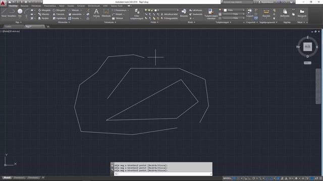Click the FELÜL face on ViewCube
The height and width of the screenshot is (181, 323).
click(x=307, y=47)
